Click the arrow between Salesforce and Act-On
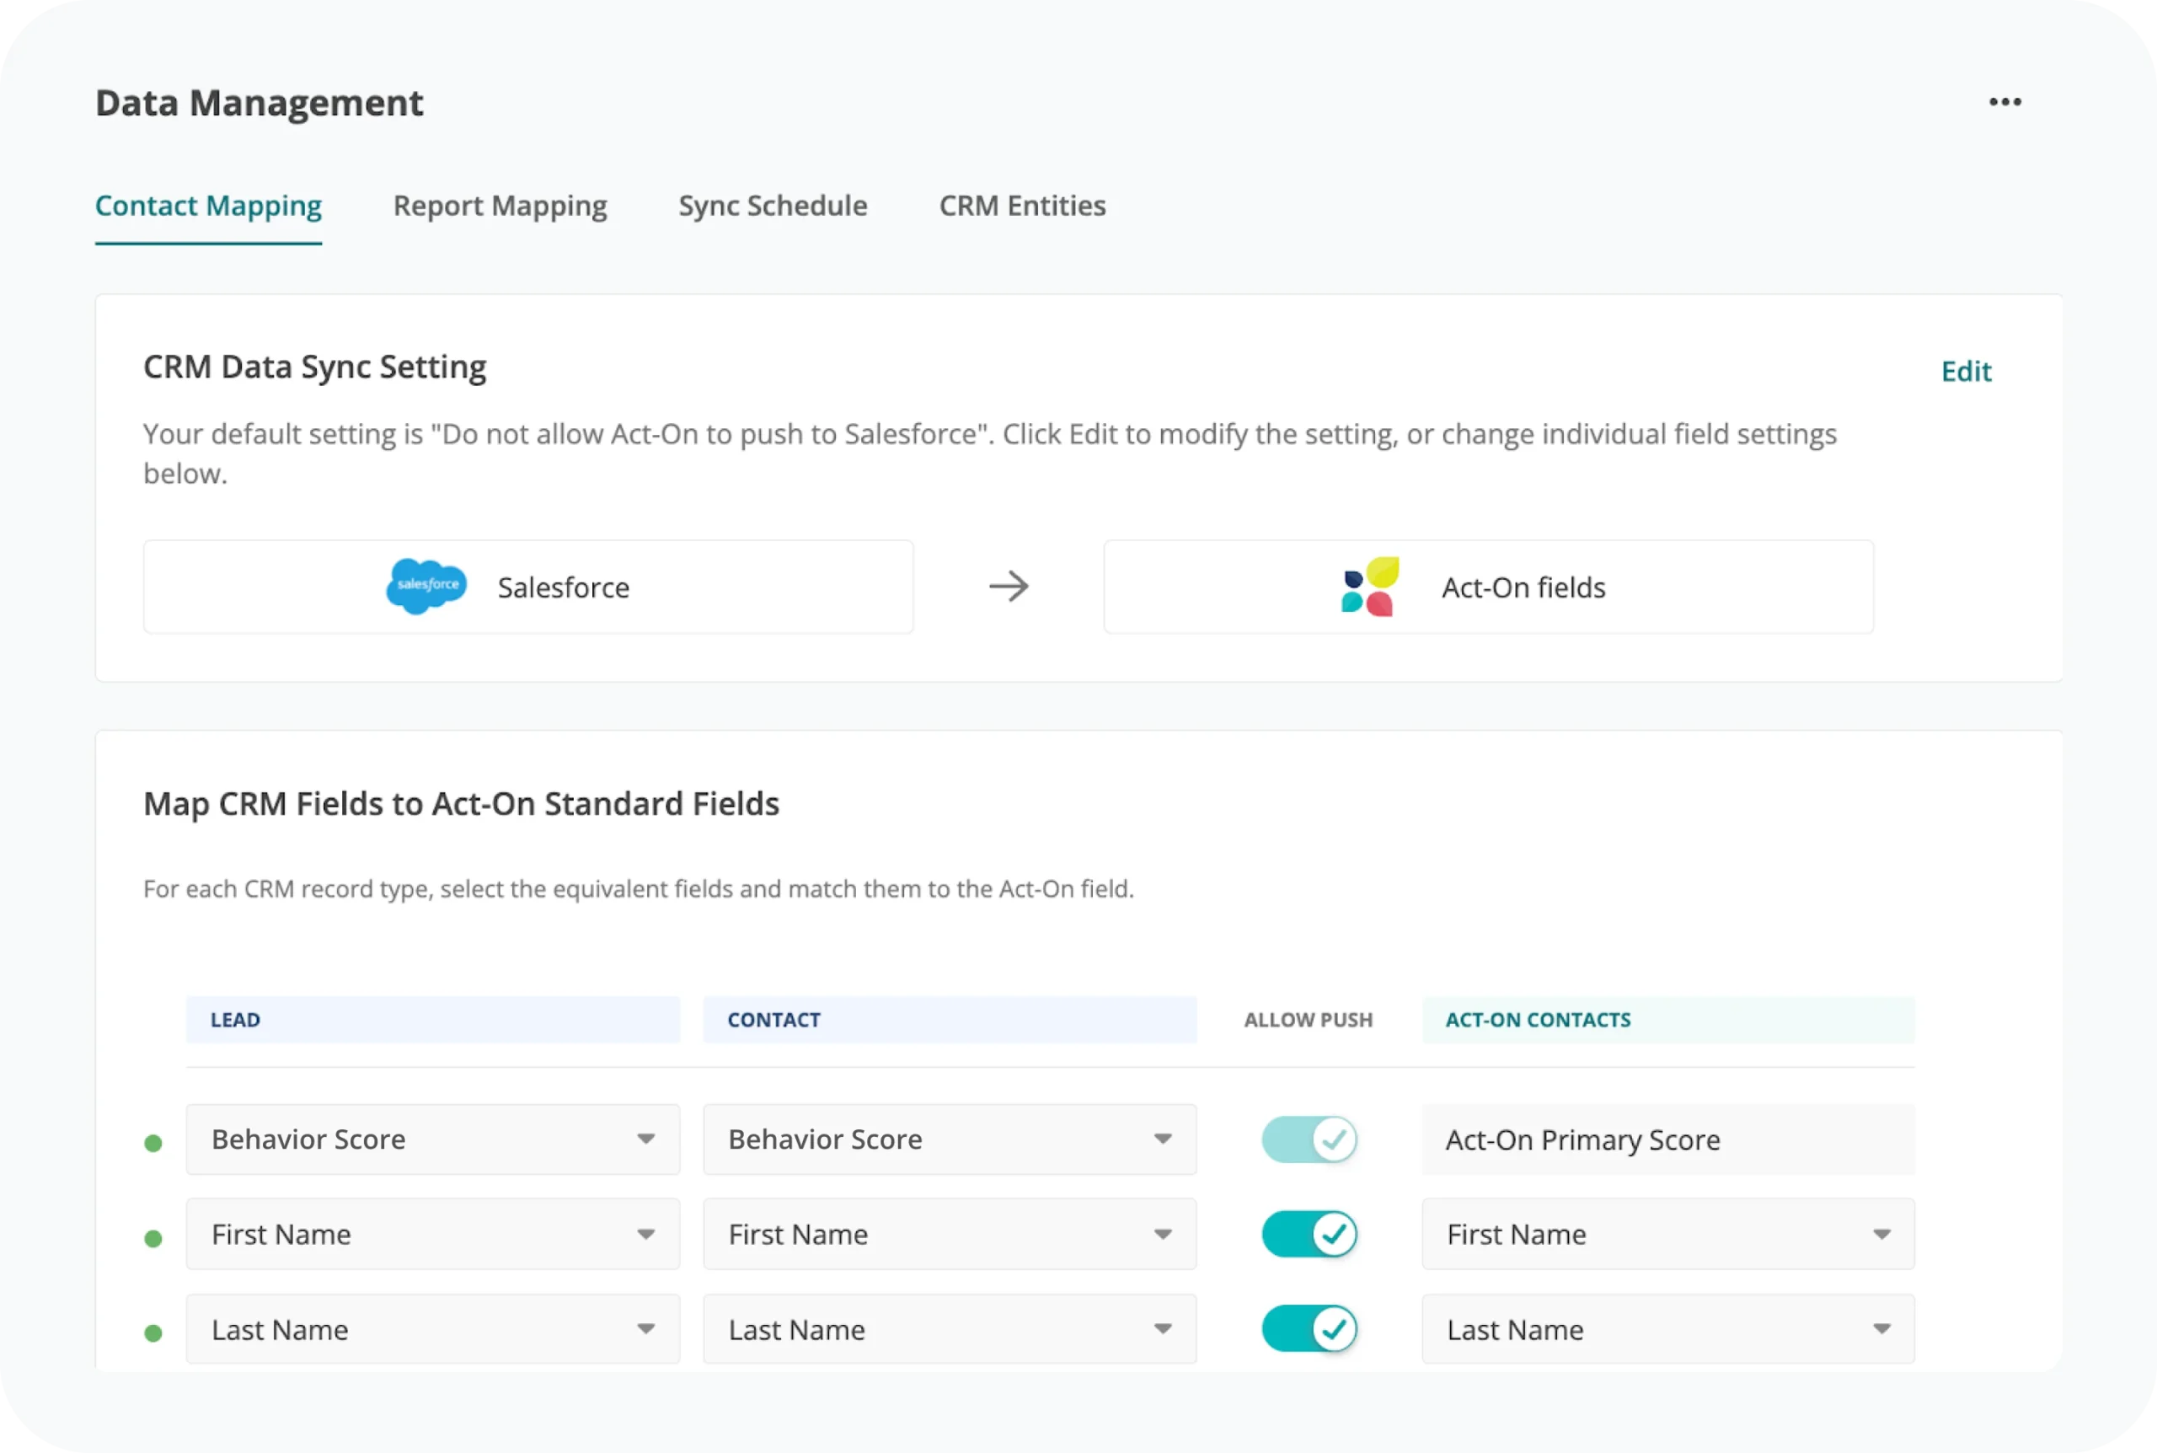Image resolution: width=2157 pixels, height=1453 pixels. pyautogui.click(x=1009, y=587)
